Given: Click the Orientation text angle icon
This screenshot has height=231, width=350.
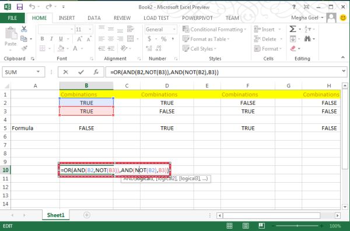Looking at the screenshot, I should click(x=124, y=48).
